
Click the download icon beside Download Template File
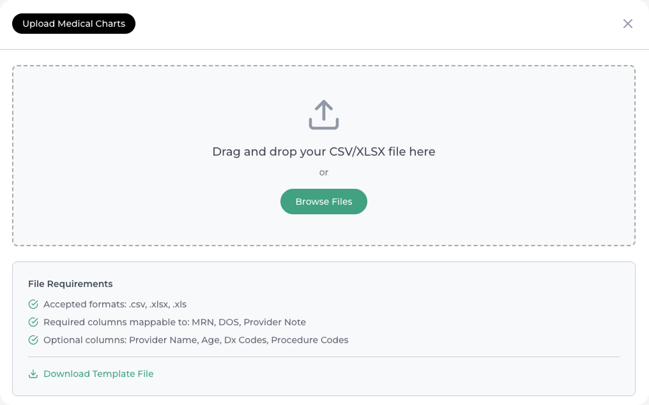point(33,374)
